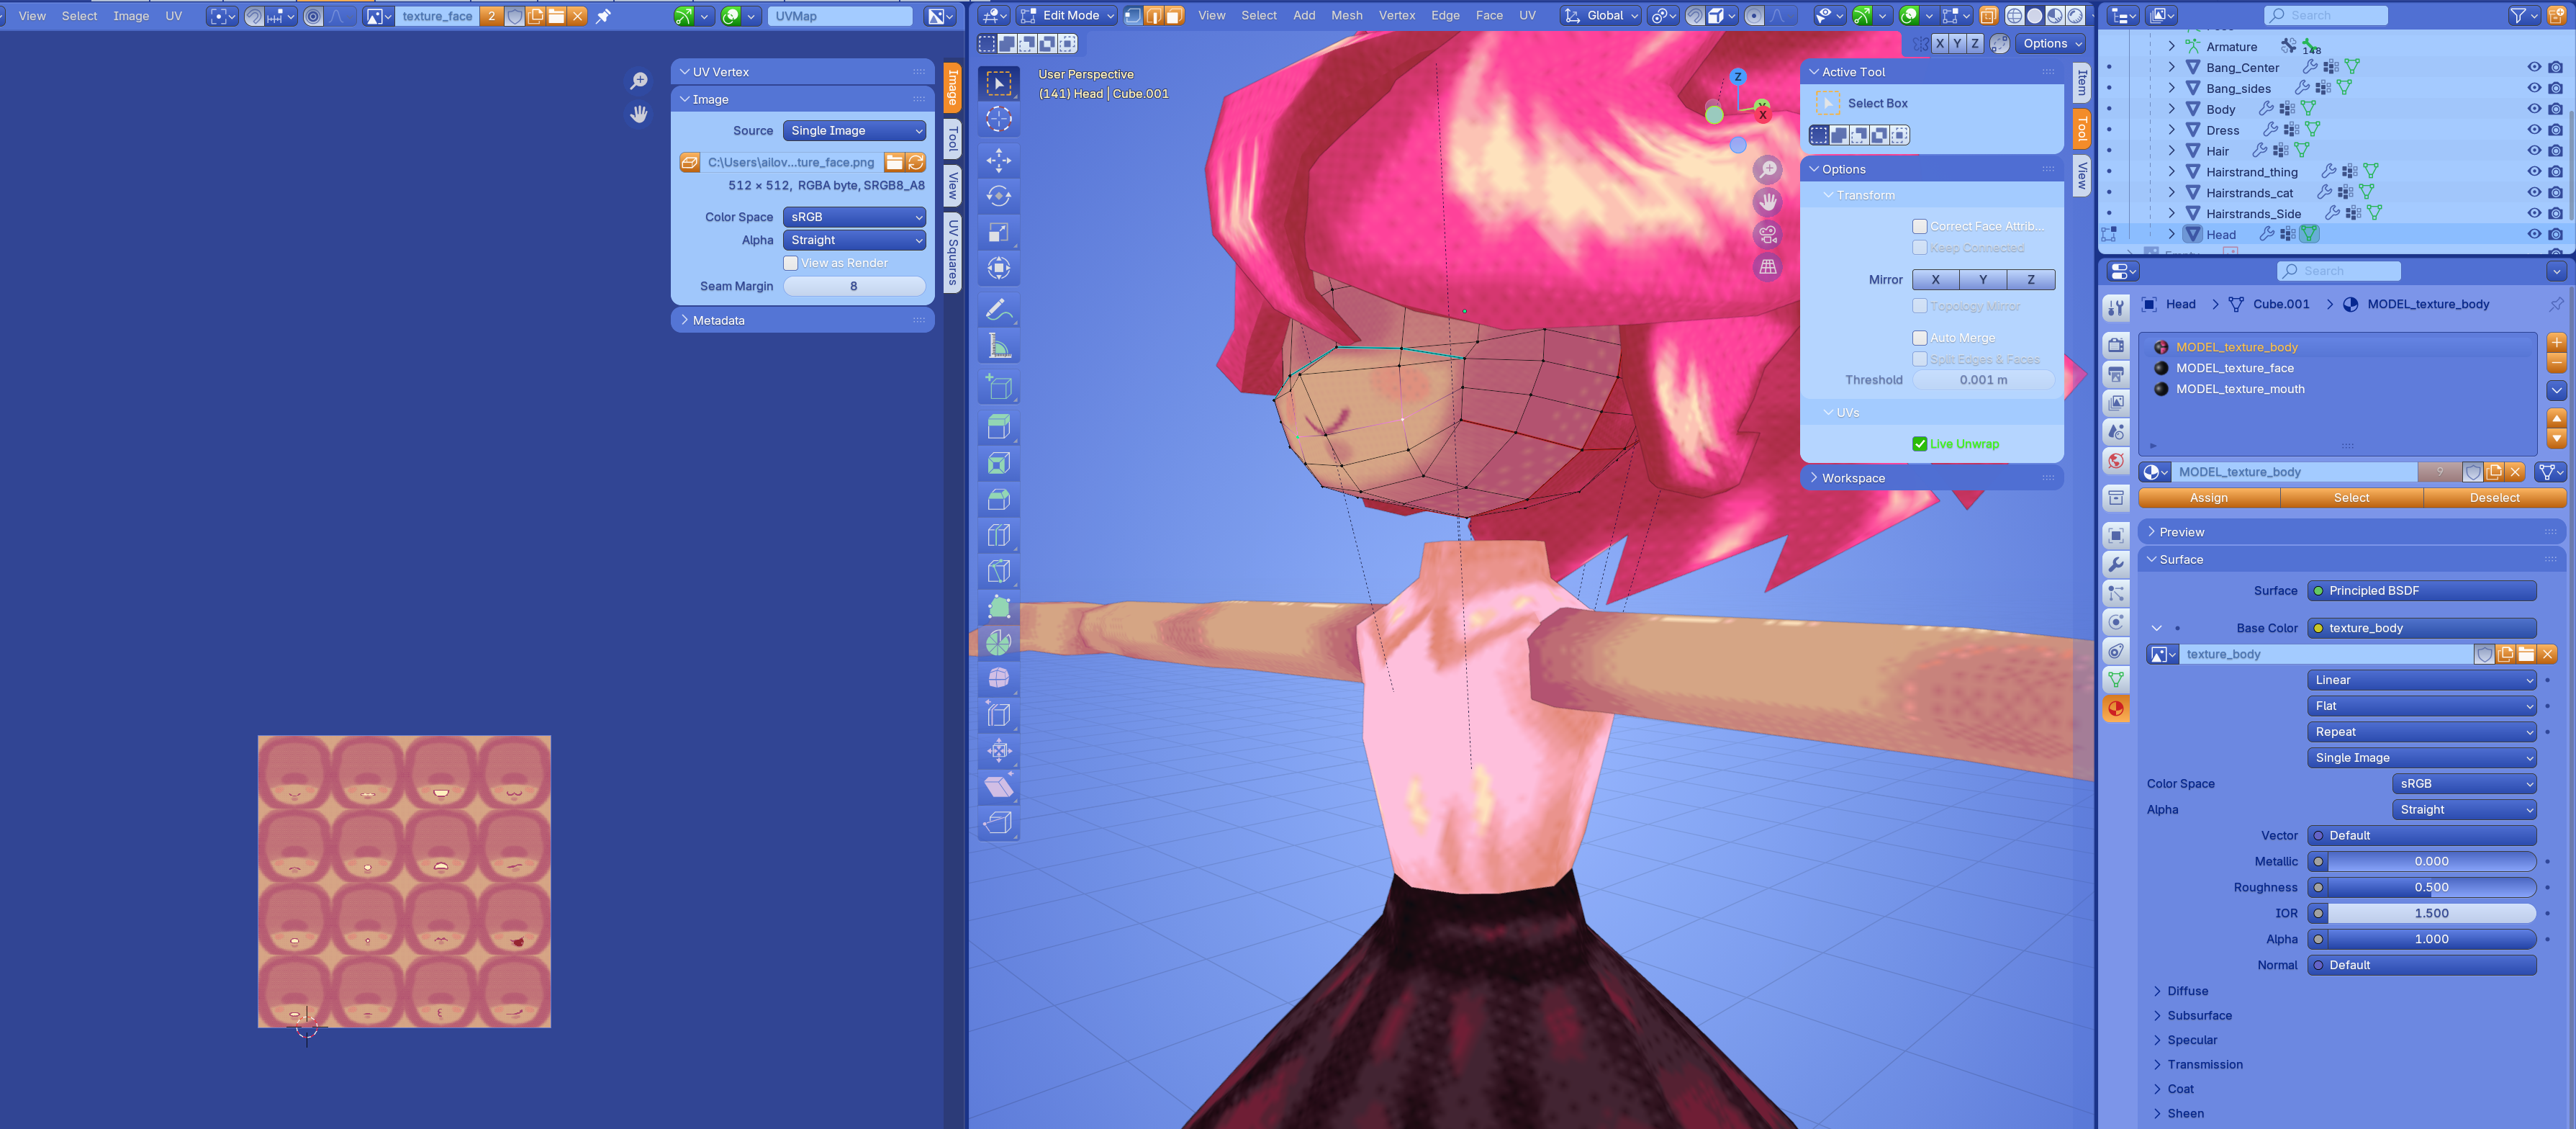Open the Vertex menu in 3D viewport
Screen dimensions: 2576x1129
[x=1396, y=15]
